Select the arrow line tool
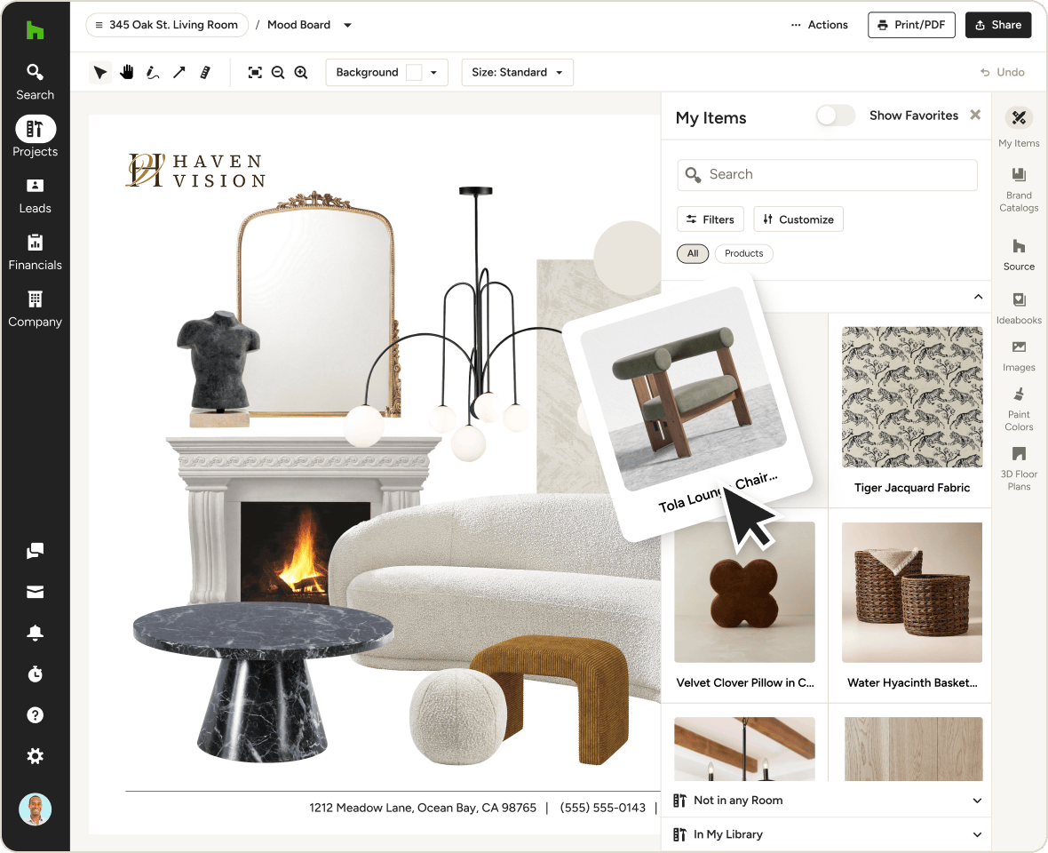This screenshot has height=853, width=1048. [x=179, y=72]
